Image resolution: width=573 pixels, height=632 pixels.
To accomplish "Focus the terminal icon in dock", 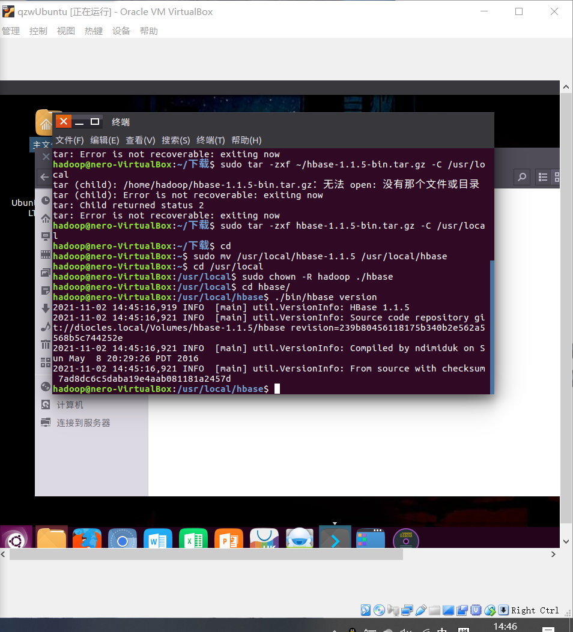I will pos(335,537).
